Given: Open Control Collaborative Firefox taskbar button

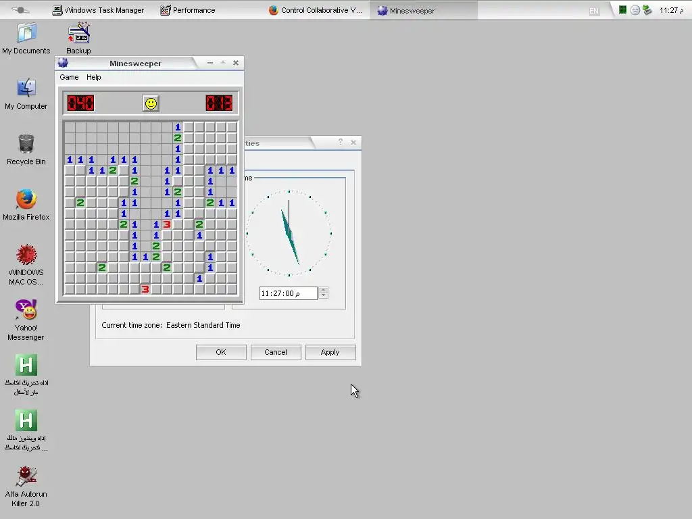Looking at the screenshot, I should [315, 10].
